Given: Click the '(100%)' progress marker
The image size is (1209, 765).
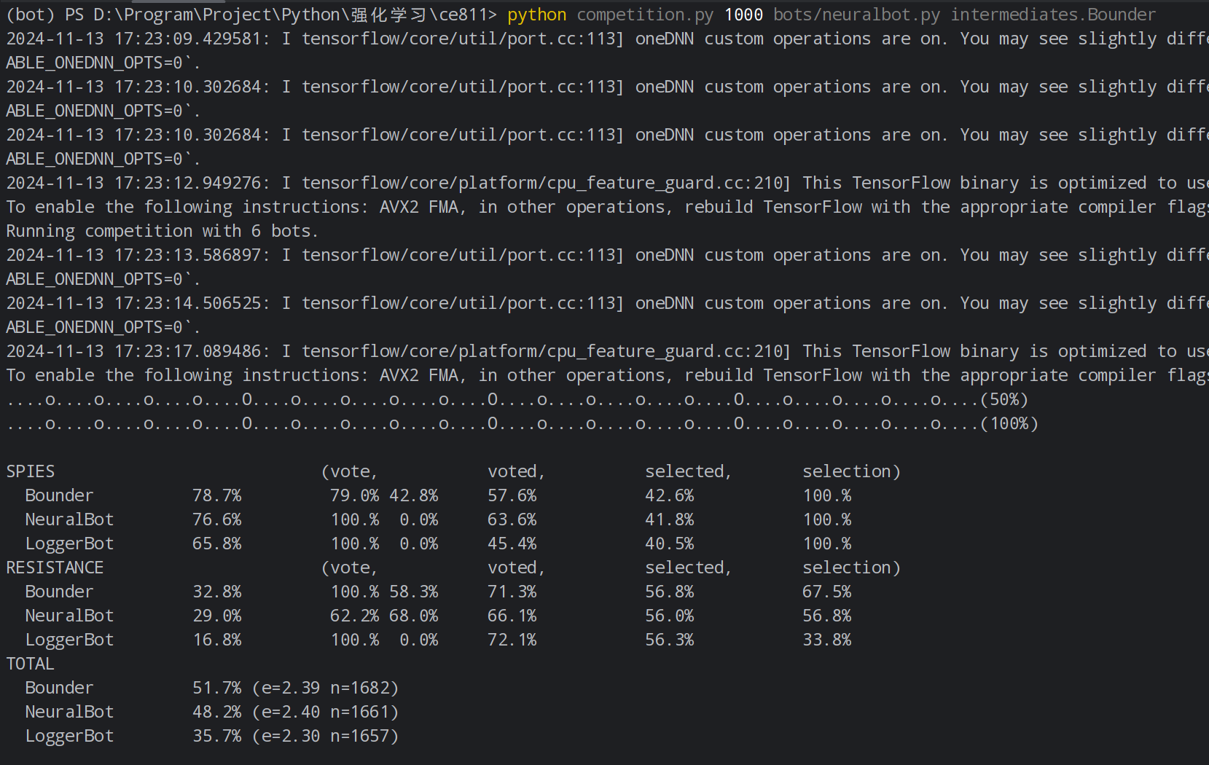Looking at the screenshot, I should click(1009, 423).
